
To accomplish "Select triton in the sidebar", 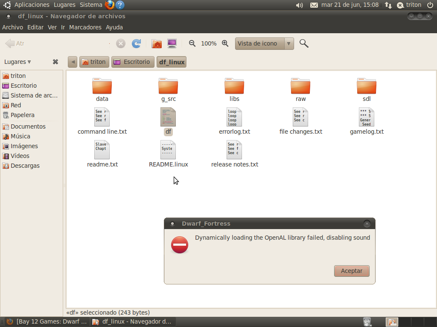I will click(x=32, y=76).
